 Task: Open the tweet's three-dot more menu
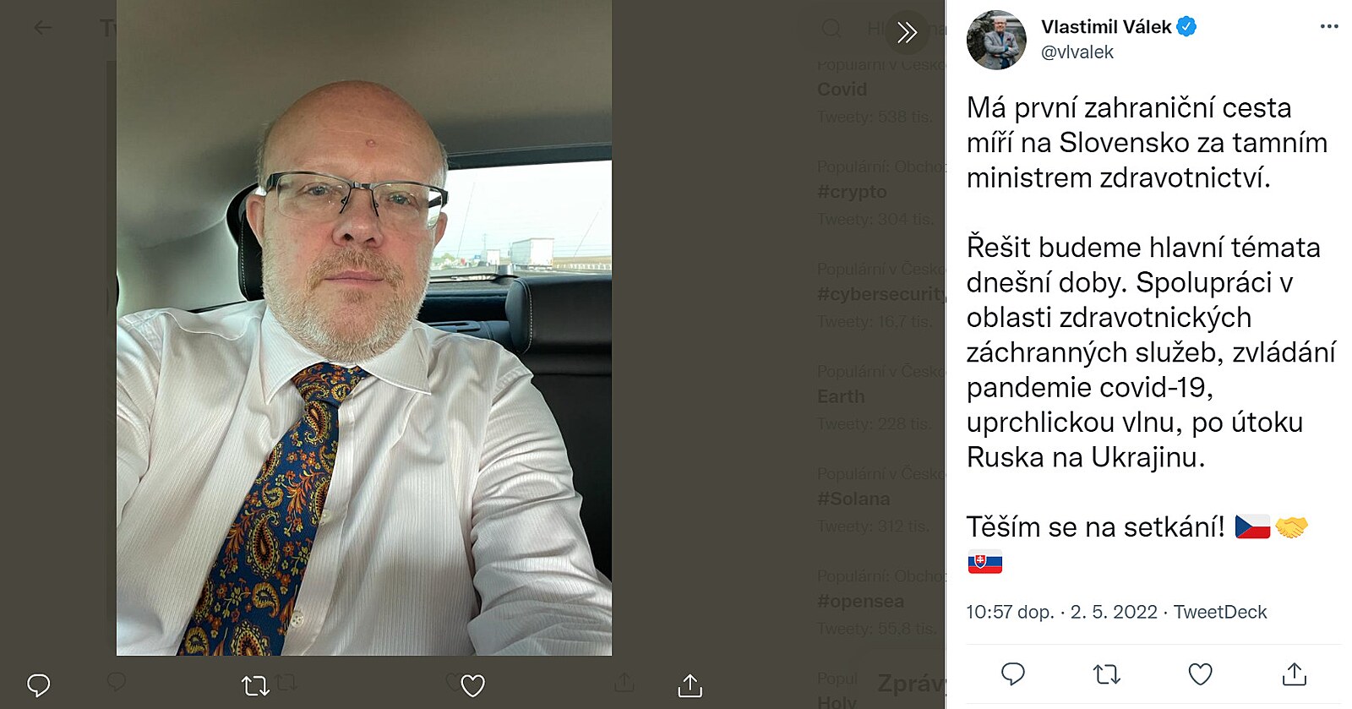coord(1329,26)
